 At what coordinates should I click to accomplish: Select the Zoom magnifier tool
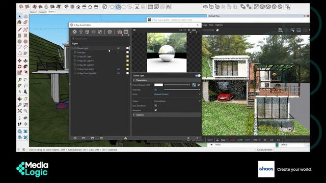point(19,105)
